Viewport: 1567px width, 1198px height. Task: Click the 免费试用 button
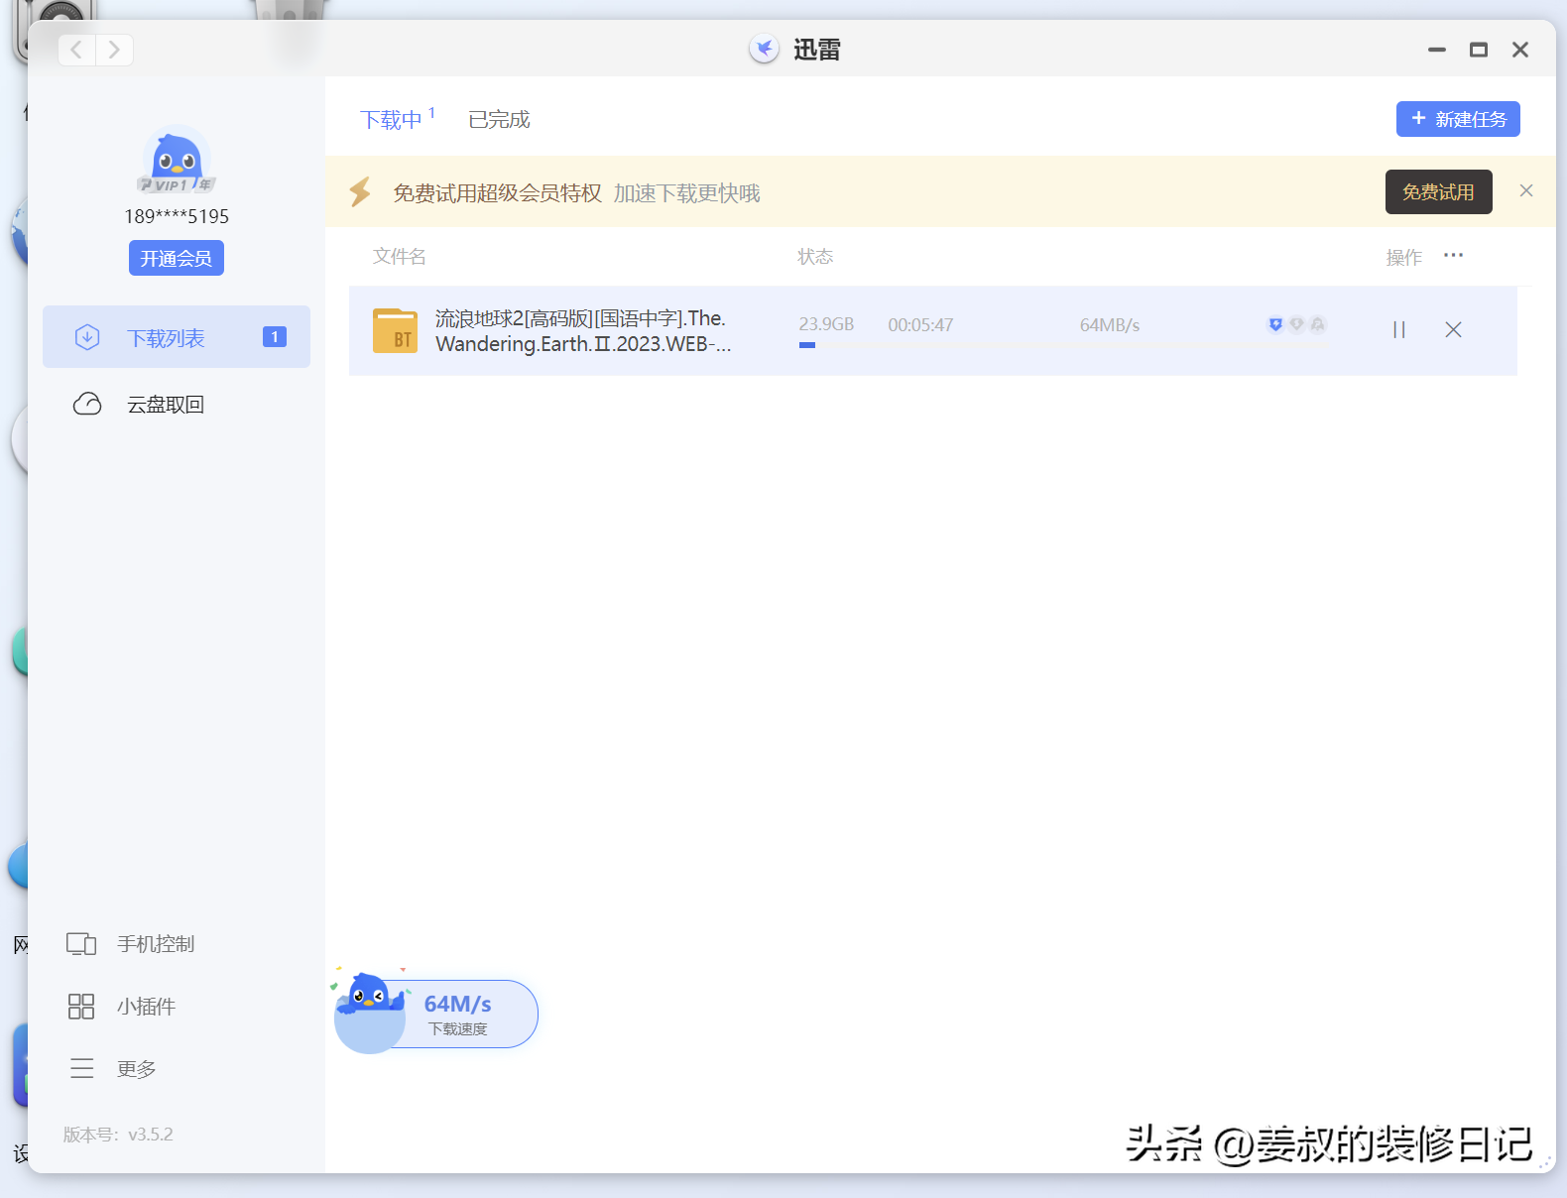tap(1438, 192)
